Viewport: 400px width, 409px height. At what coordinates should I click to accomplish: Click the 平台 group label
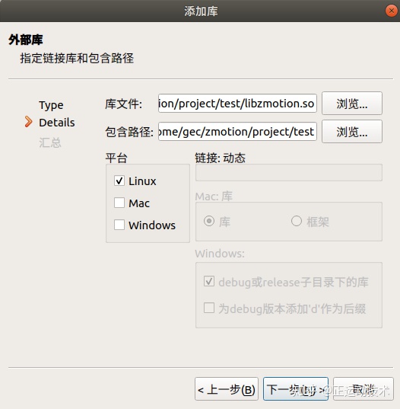coord(116,158)
